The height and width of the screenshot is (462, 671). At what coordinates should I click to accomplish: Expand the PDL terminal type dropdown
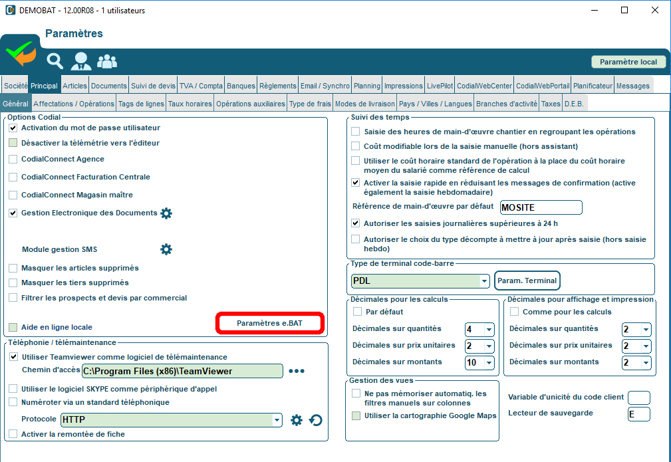483,281
